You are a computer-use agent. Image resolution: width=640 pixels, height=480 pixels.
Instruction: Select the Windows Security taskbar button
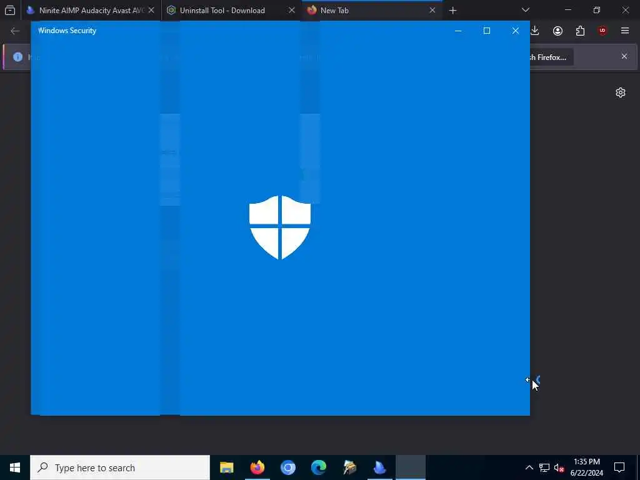coord(411,467)
